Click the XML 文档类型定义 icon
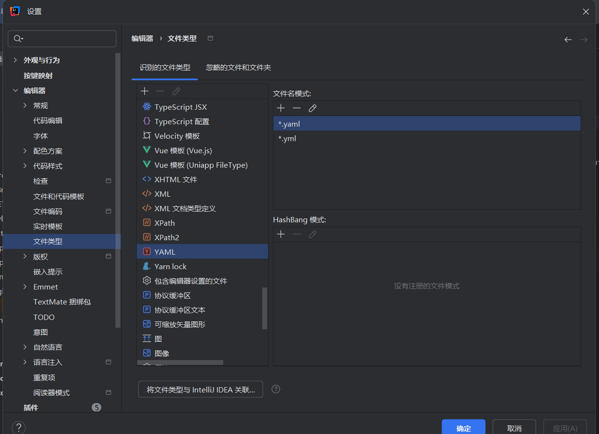The width and height of the screenshot is (599, 434). (x=147, y=208)
